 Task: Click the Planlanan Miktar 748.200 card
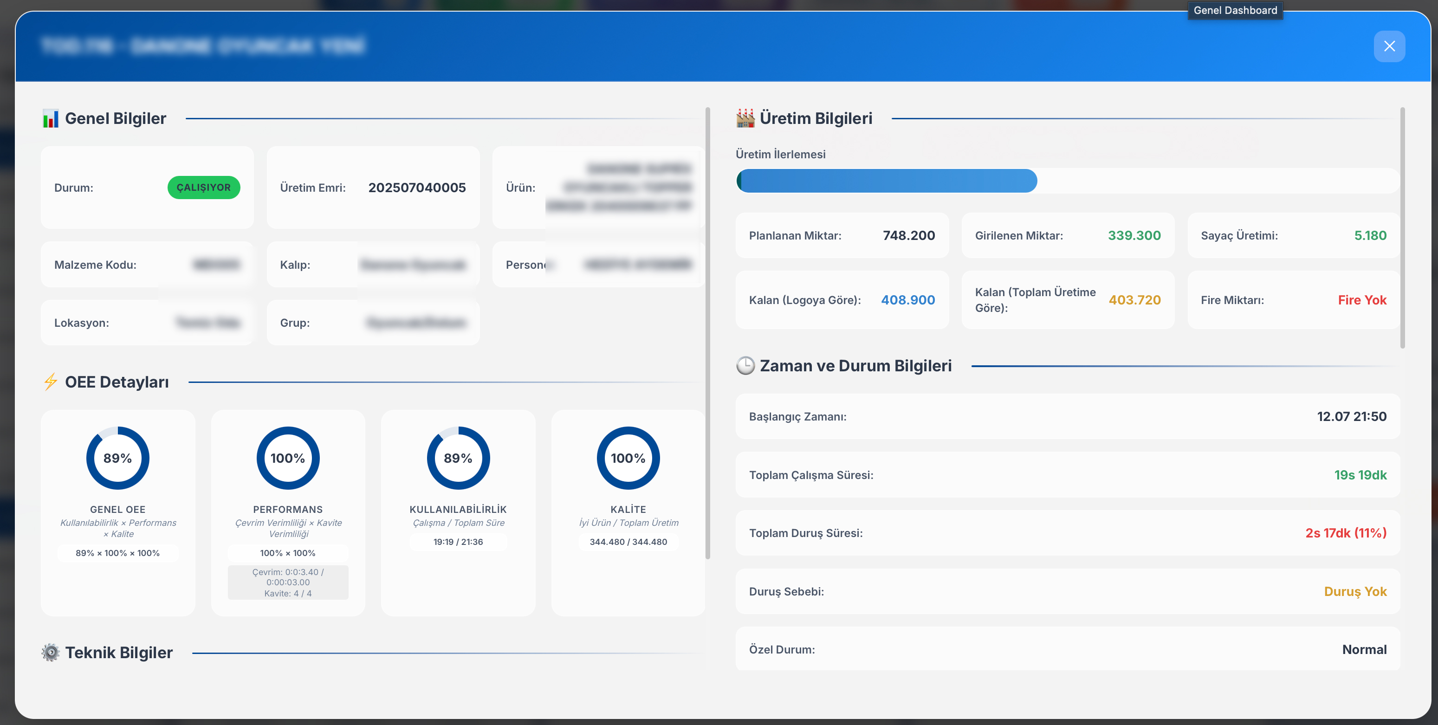pyautogui.click(x=842, y=235)
